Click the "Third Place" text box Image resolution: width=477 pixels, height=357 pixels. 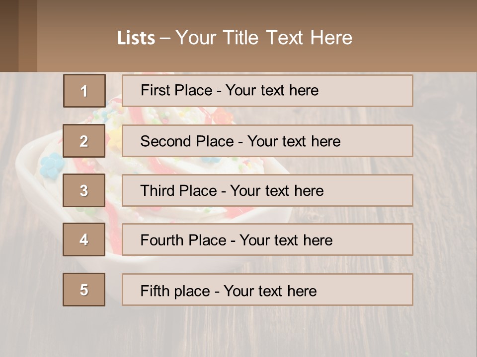267,190
